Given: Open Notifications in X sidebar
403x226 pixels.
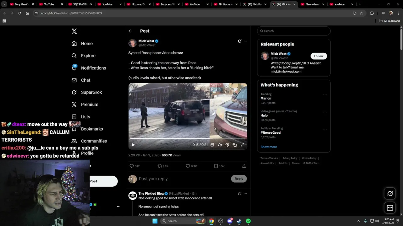Looking at the screenshot, I should tap(89, 68).
